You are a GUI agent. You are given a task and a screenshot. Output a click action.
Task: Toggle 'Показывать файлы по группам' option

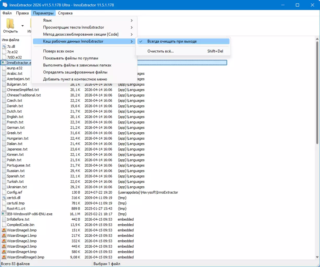pyautogui.click(x=71, y=58)
